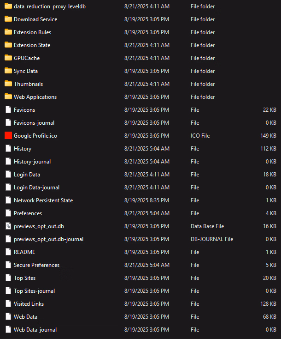Select the Login Data file icon

coord(8,175)
